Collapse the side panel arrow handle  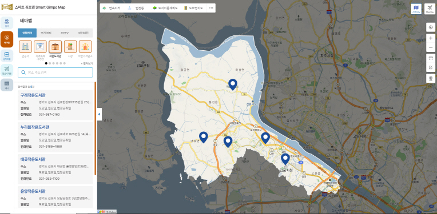(x=99, y=114)
